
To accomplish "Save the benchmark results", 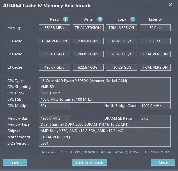I will [15, 162].
